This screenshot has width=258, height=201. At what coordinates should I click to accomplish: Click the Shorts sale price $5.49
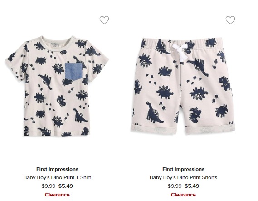[x=192, y=186]
